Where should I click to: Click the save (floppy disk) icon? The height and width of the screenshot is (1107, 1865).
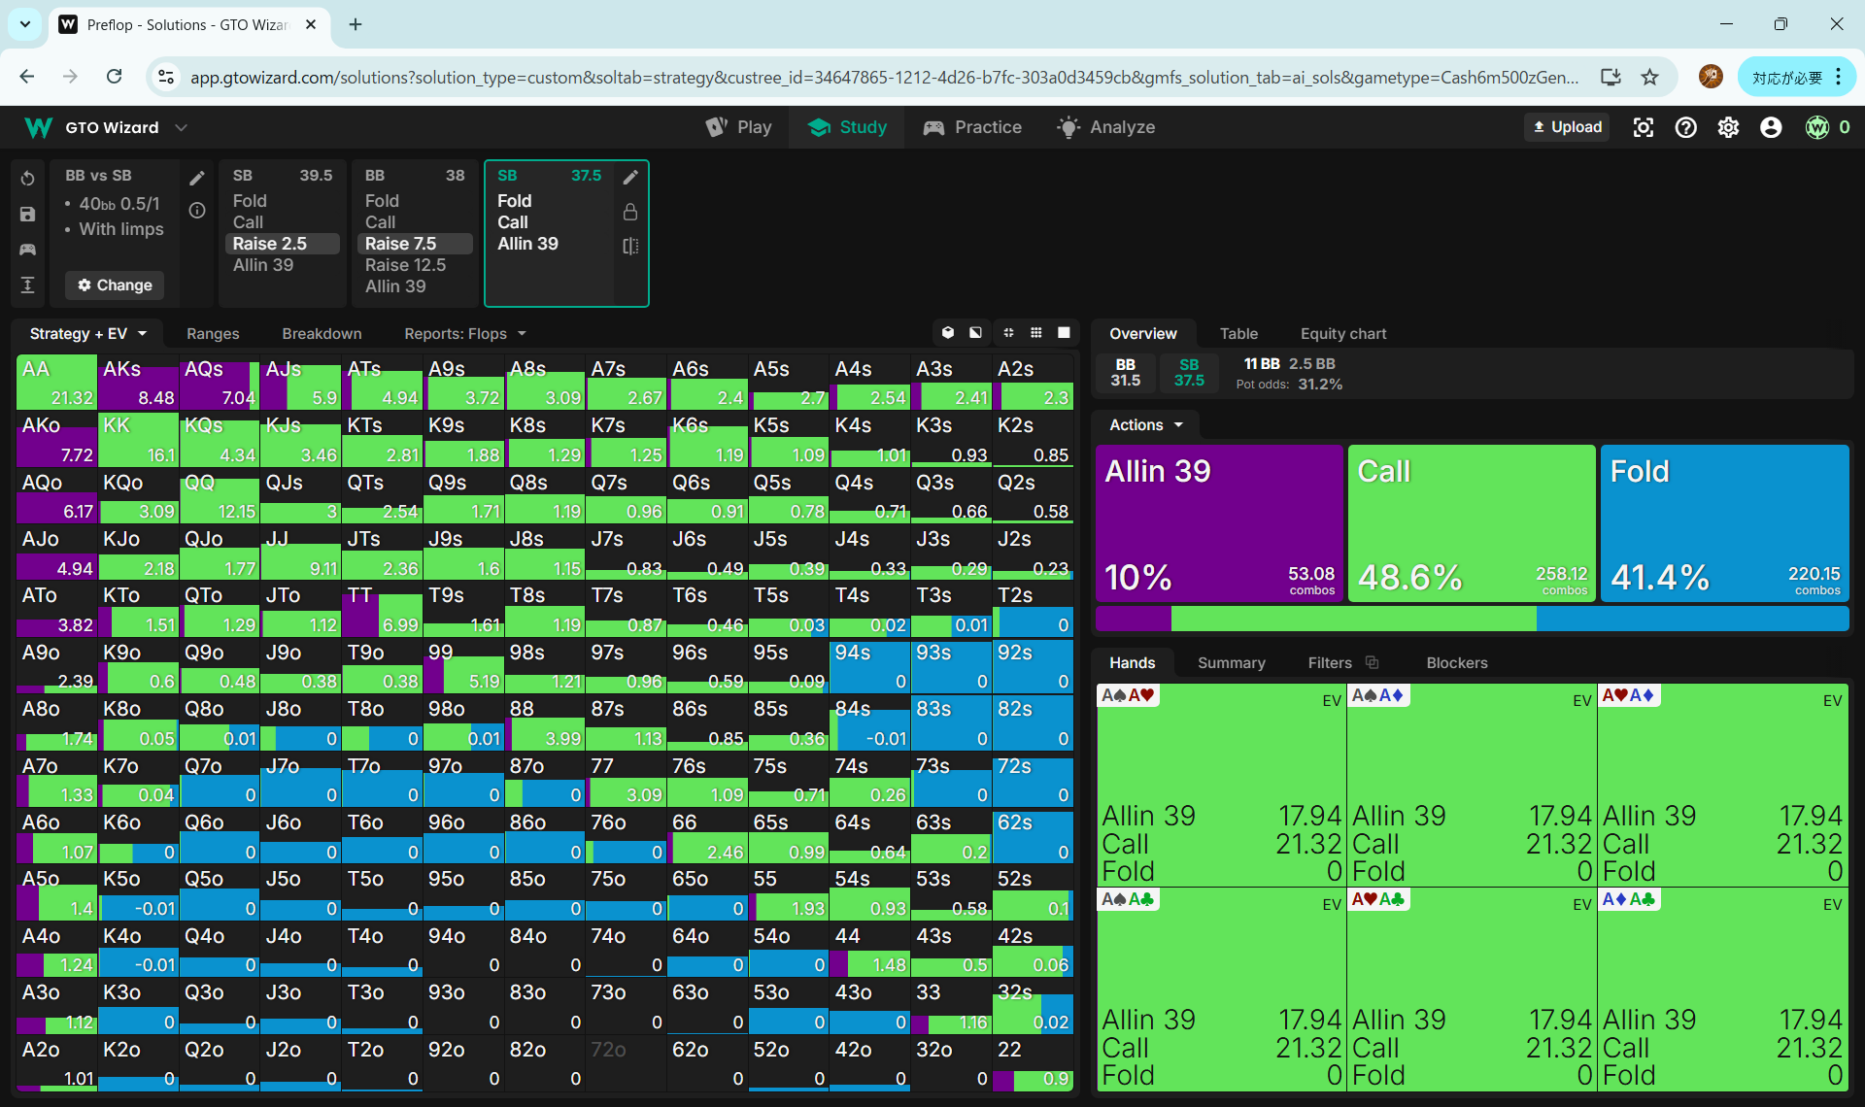click(27, 215)
